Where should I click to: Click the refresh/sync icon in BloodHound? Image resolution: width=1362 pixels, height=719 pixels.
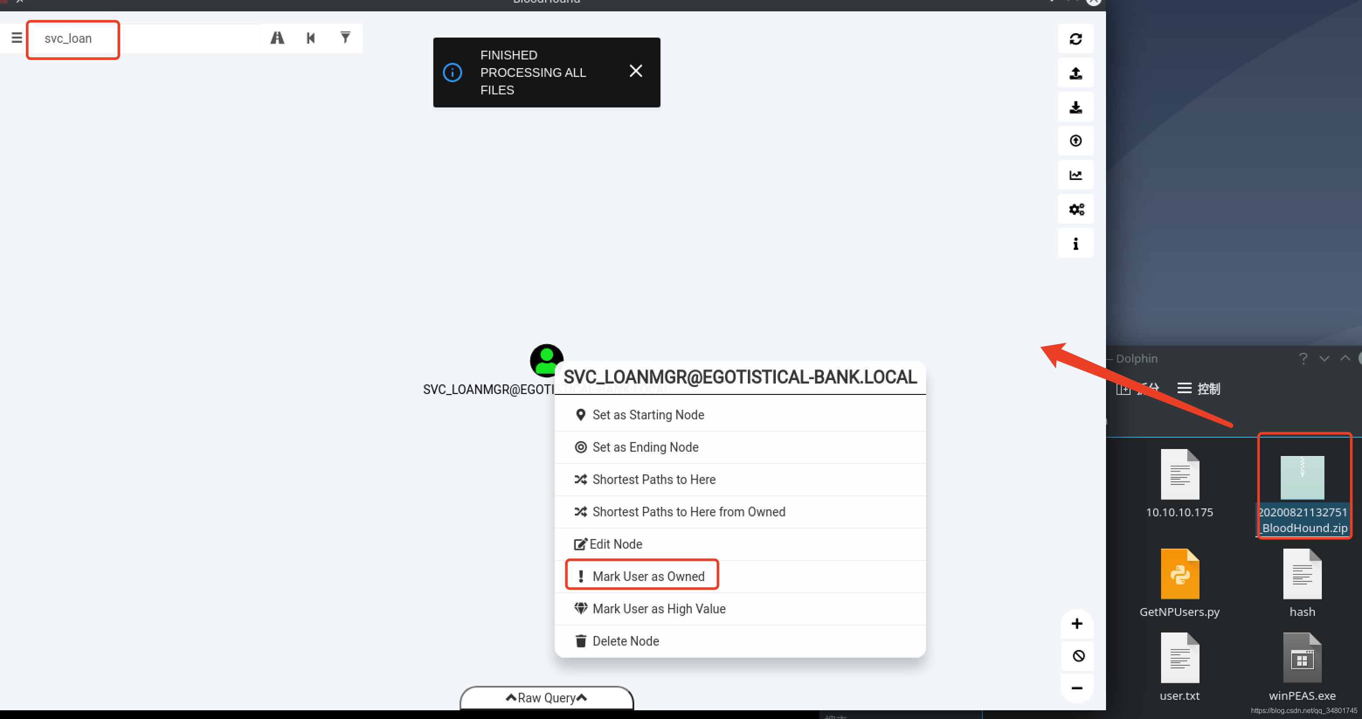pyautogui.click(x=1076, y=40)
